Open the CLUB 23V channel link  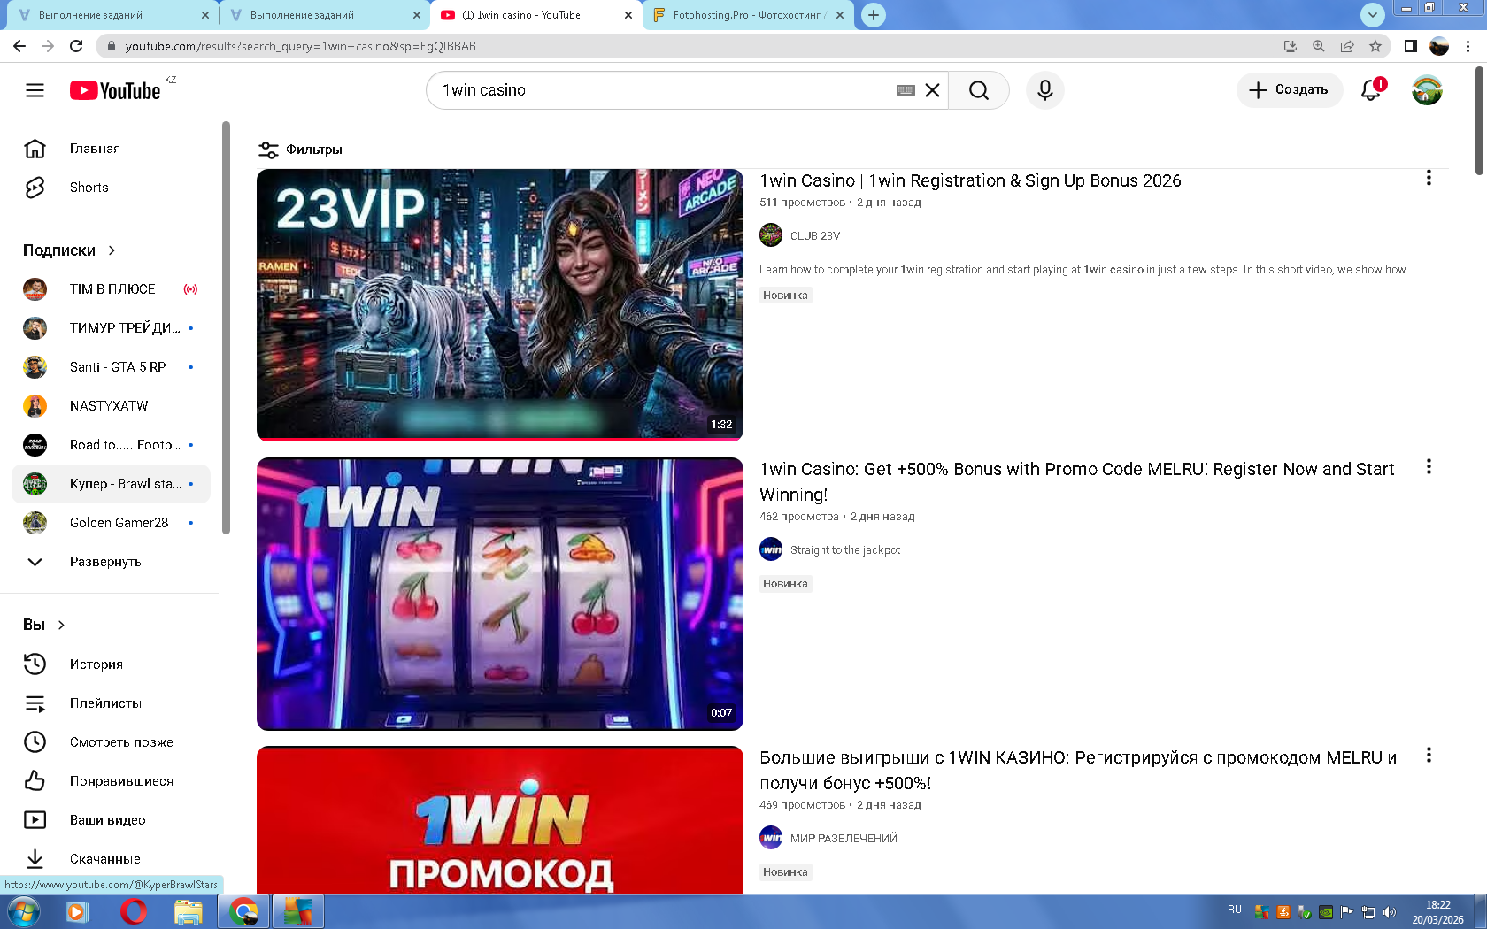coord(814,236)
